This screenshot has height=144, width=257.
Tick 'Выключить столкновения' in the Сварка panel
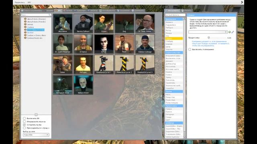[x=190, y=49]
